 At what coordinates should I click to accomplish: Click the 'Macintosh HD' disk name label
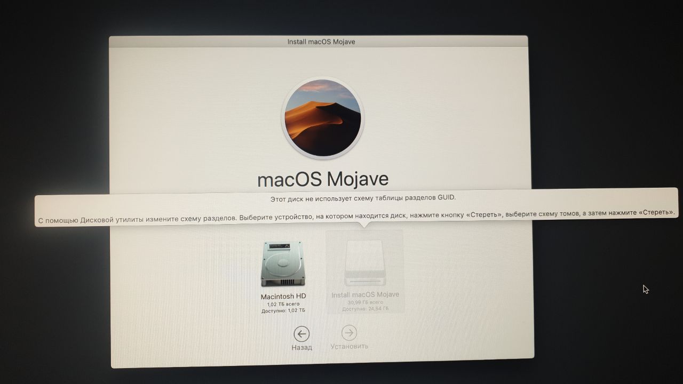pos(283,297)
